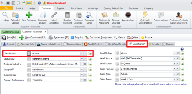This screenshot has height=94, width=192.
Task: Open Conversations from the ribbon
Action: (161, 17)
